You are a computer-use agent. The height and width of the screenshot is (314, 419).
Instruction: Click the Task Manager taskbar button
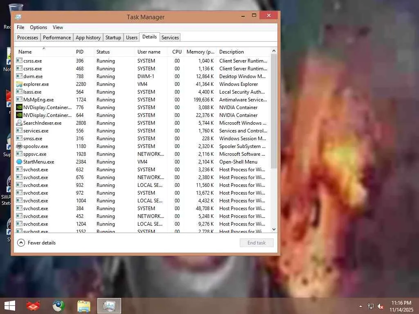click(x=109, y=306)
